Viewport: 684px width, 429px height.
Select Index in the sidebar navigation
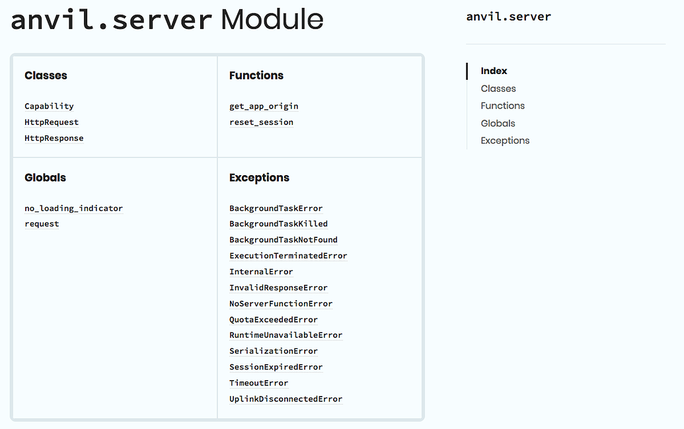494,71
